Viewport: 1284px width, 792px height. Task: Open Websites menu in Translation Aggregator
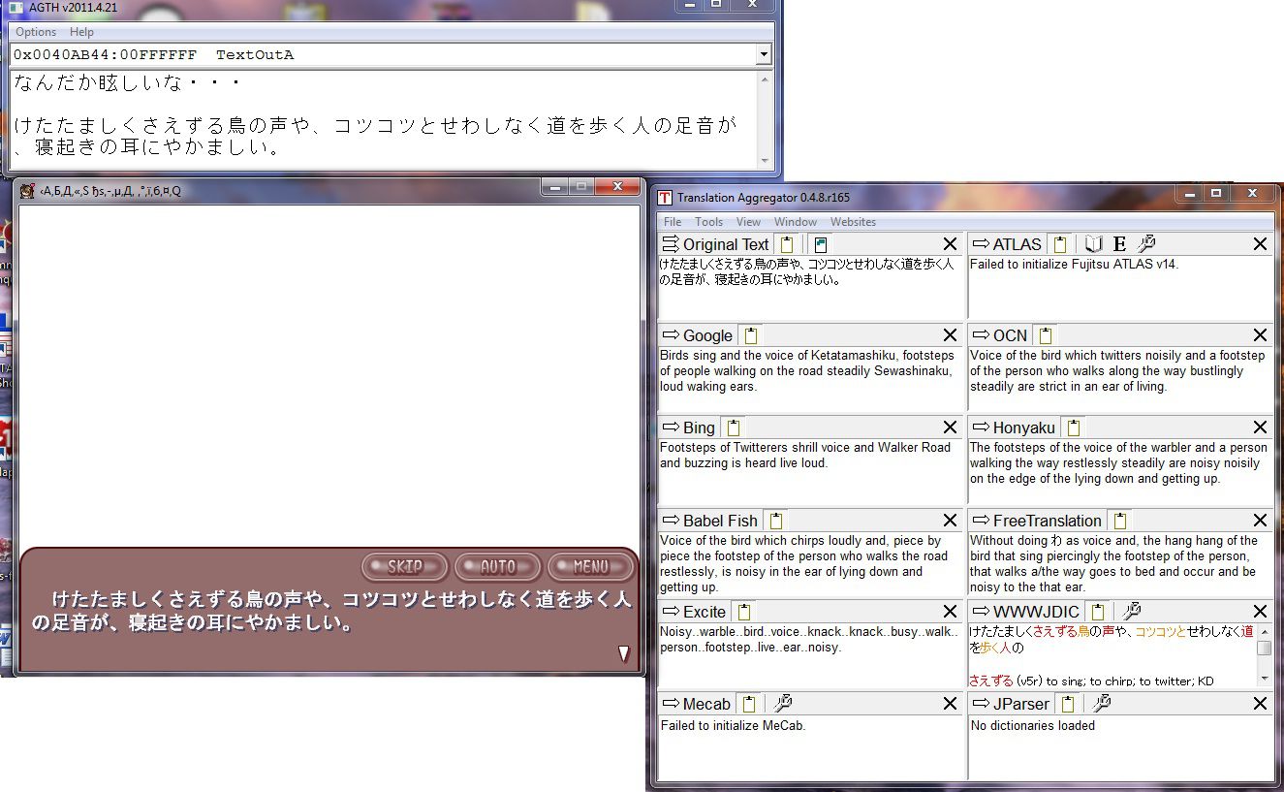tap(853, 222)
